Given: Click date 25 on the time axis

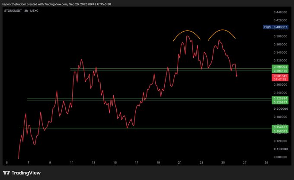Looking at the screenshot, I should click(x=223, y=163).
